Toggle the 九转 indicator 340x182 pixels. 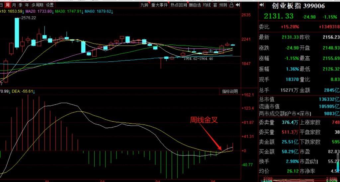coord(144,5)
